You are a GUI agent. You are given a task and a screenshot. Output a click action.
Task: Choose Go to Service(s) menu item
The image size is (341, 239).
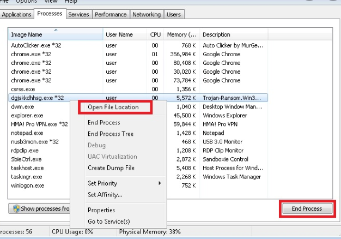108,221
